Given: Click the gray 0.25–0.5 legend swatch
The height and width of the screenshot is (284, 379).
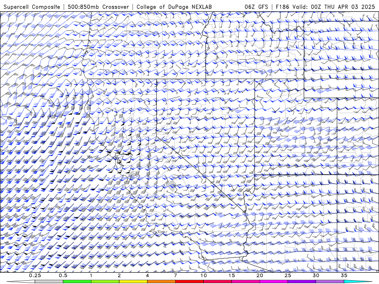Looking at the screenshot, I should [x=49, y=282].
